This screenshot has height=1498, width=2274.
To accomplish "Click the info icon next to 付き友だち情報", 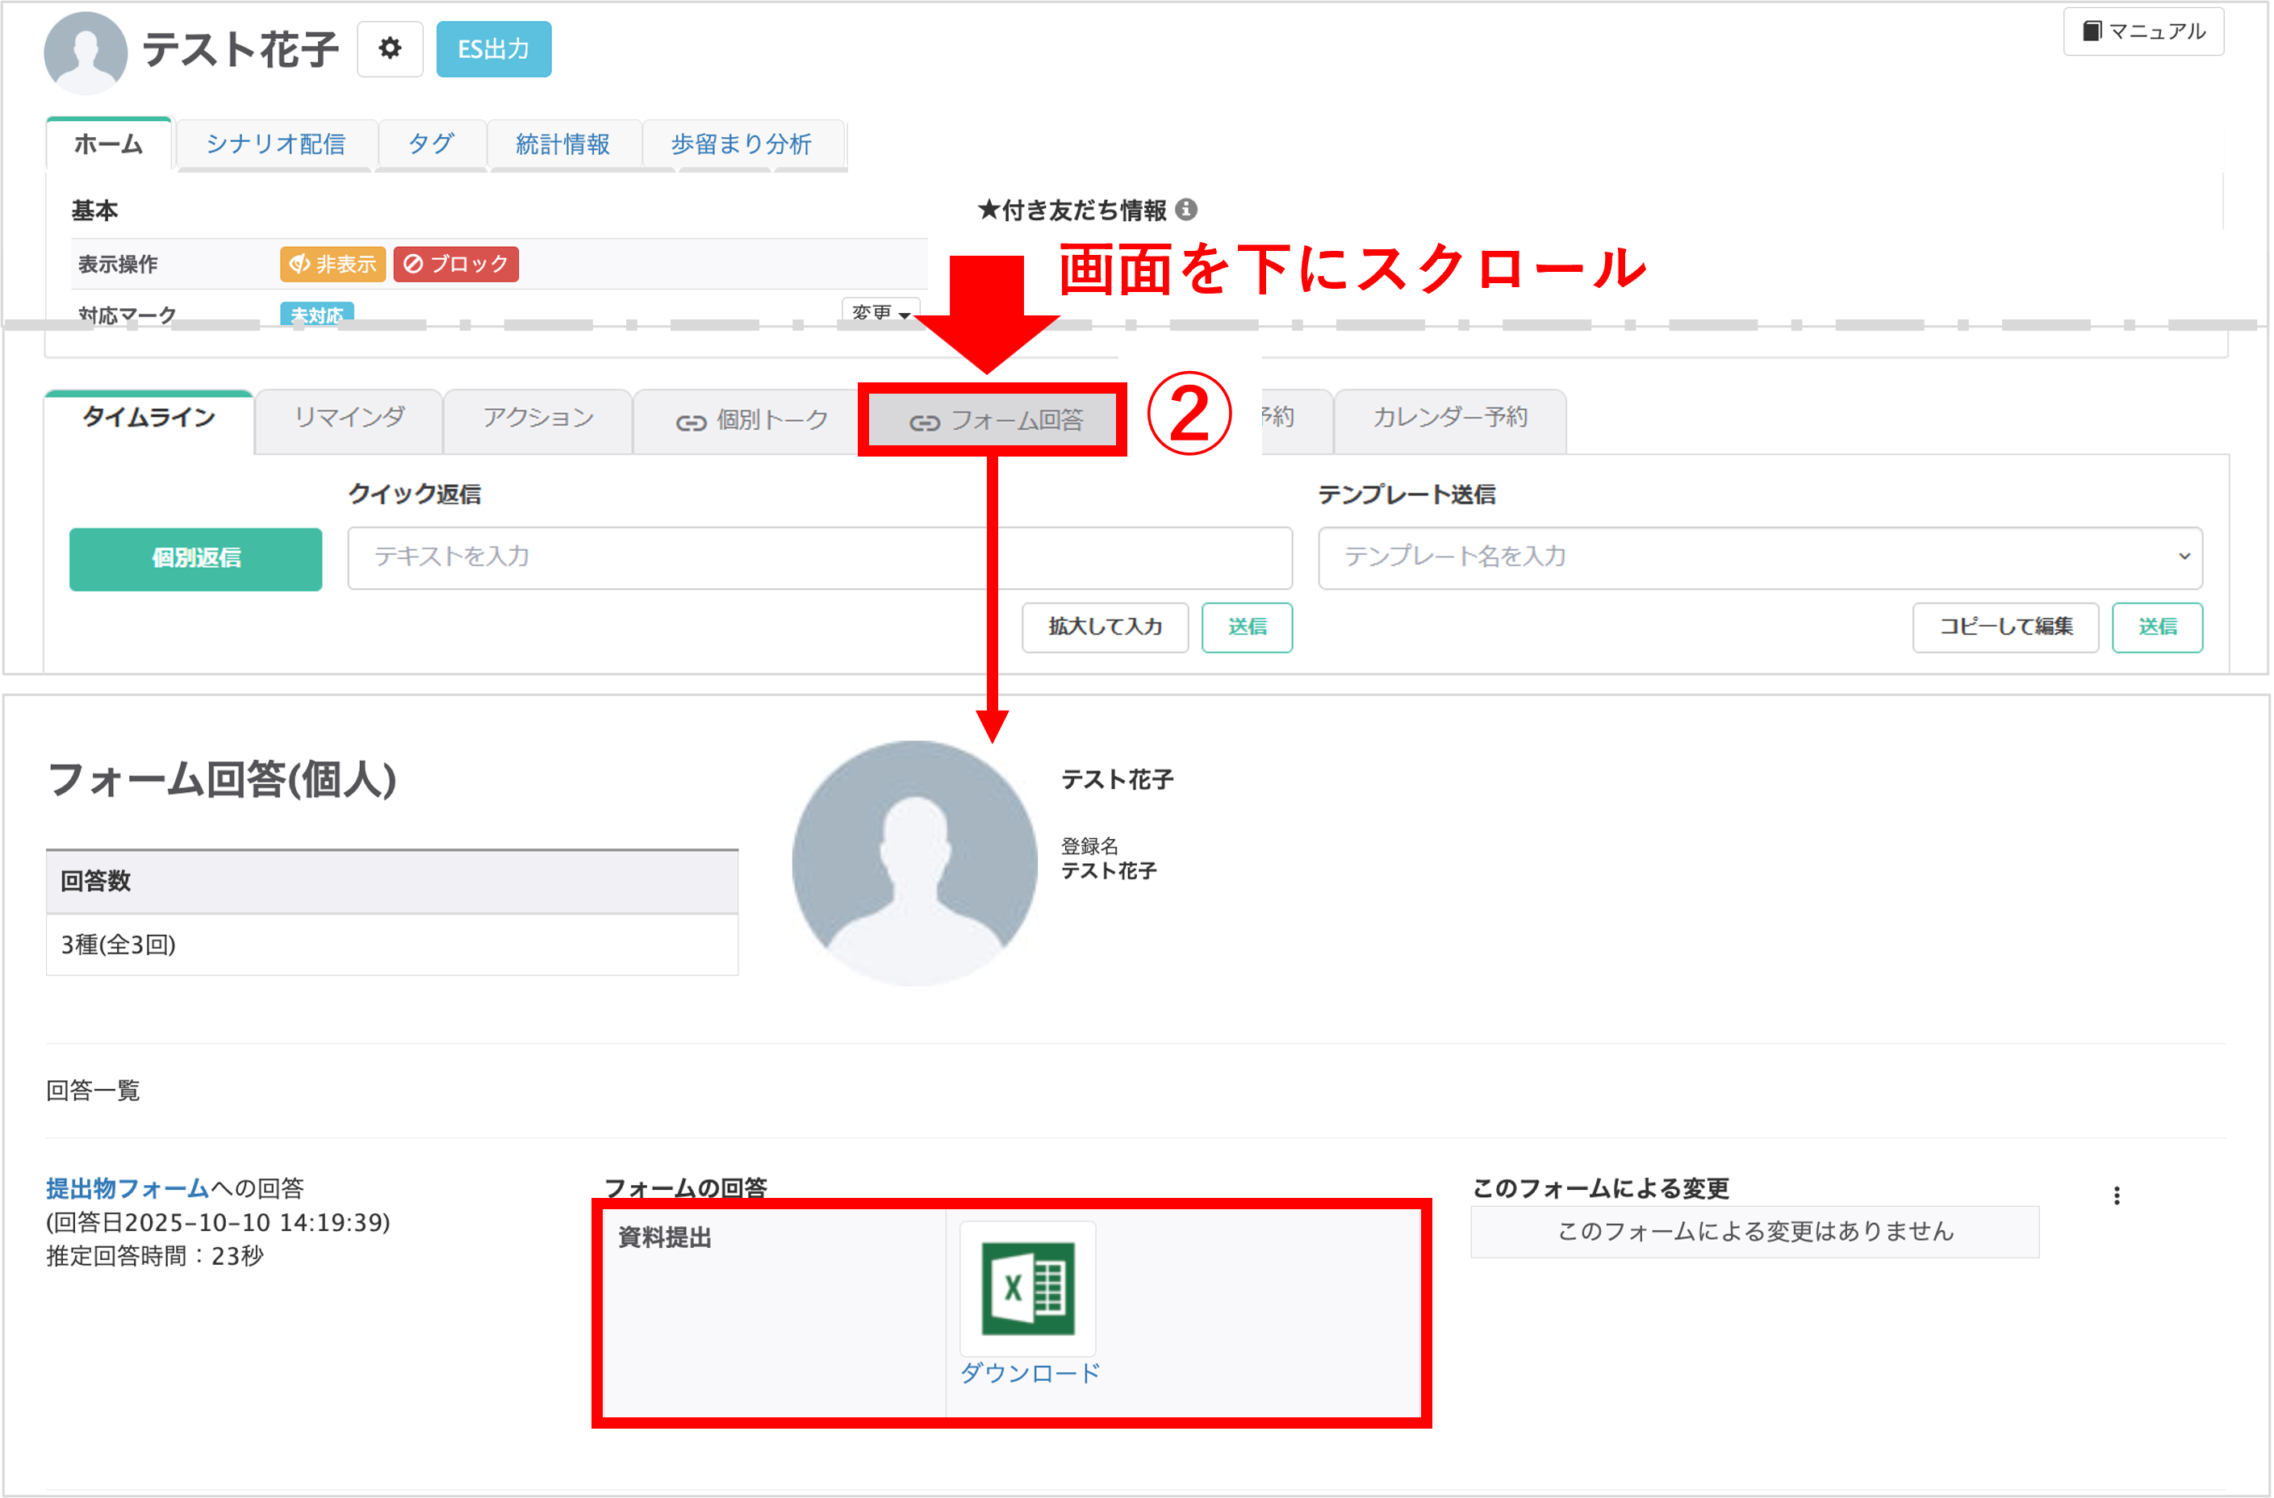I will pyautogui.click(x=1189, y=209).
